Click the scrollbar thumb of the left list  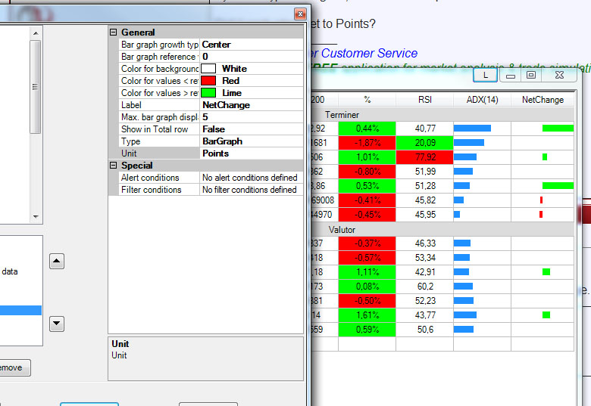pos(36,87)
